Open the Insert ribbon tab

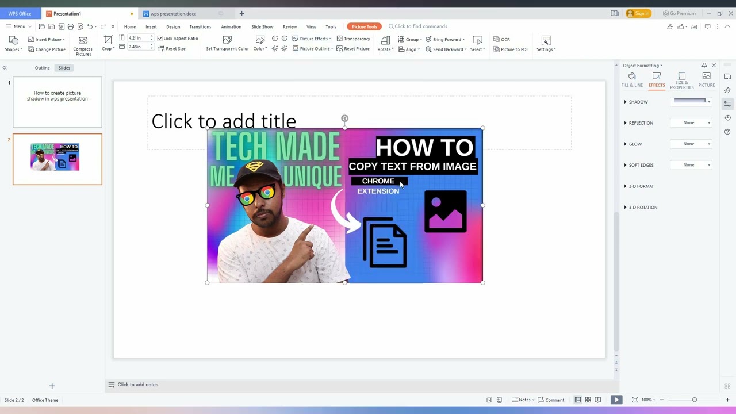coord(151,26)
